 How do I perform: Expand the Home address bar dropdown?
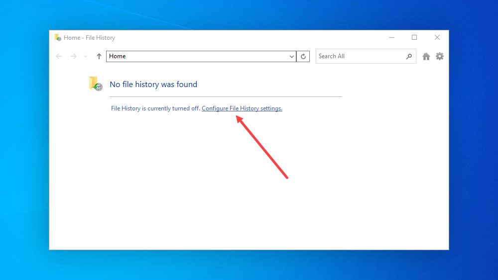coord(291,56)
